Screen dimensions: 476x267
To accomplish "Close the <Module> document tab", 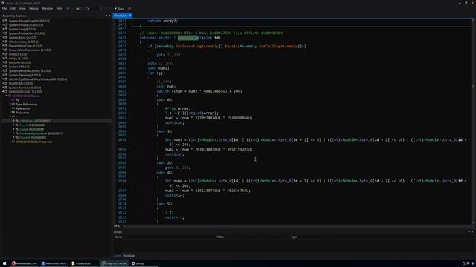I will [x=130, y=16].
